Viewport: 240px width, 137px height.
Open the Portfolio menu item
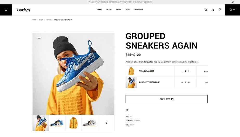pyautogui.click(x=139, y=10)
